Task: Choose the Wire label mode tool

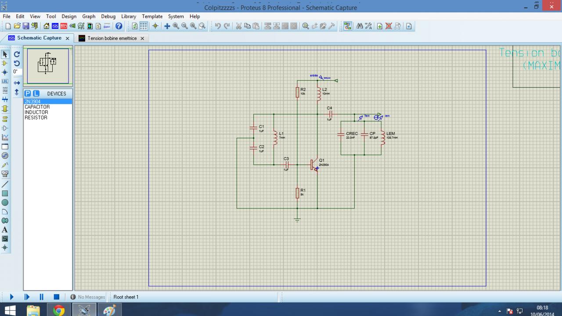Action: (x=5, y=82)
